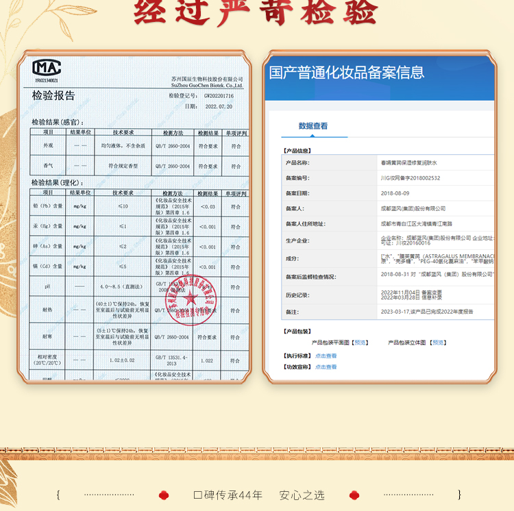Click the 【产品包装】 section heading
This screenshot has width=514, height=511.
[x=297, y=331]
